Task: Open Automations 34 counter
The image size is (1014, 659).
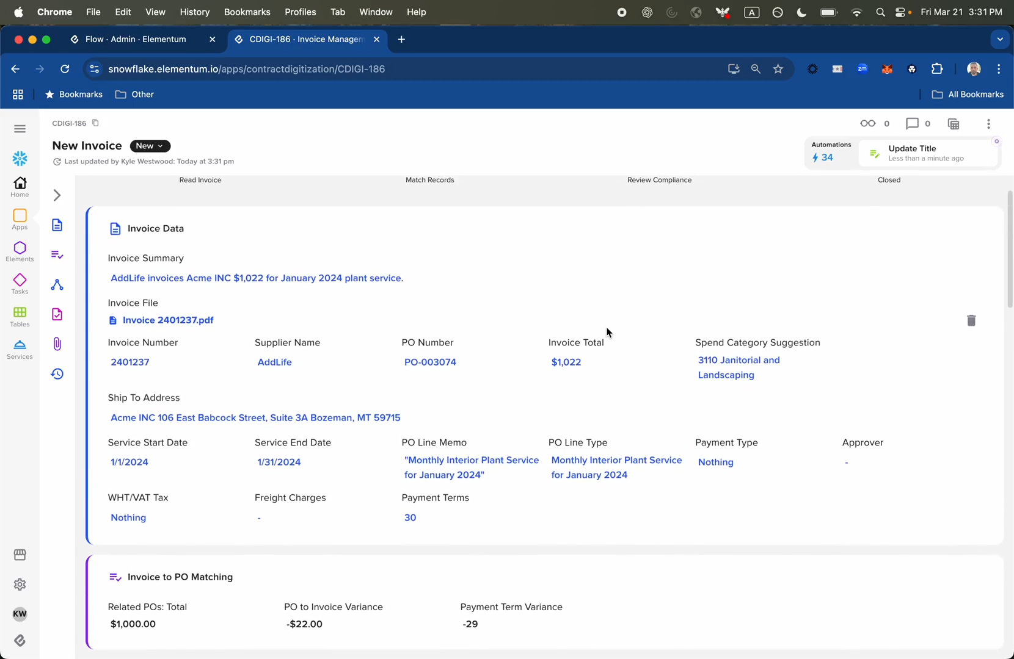Action: click(x=831, y=151)
